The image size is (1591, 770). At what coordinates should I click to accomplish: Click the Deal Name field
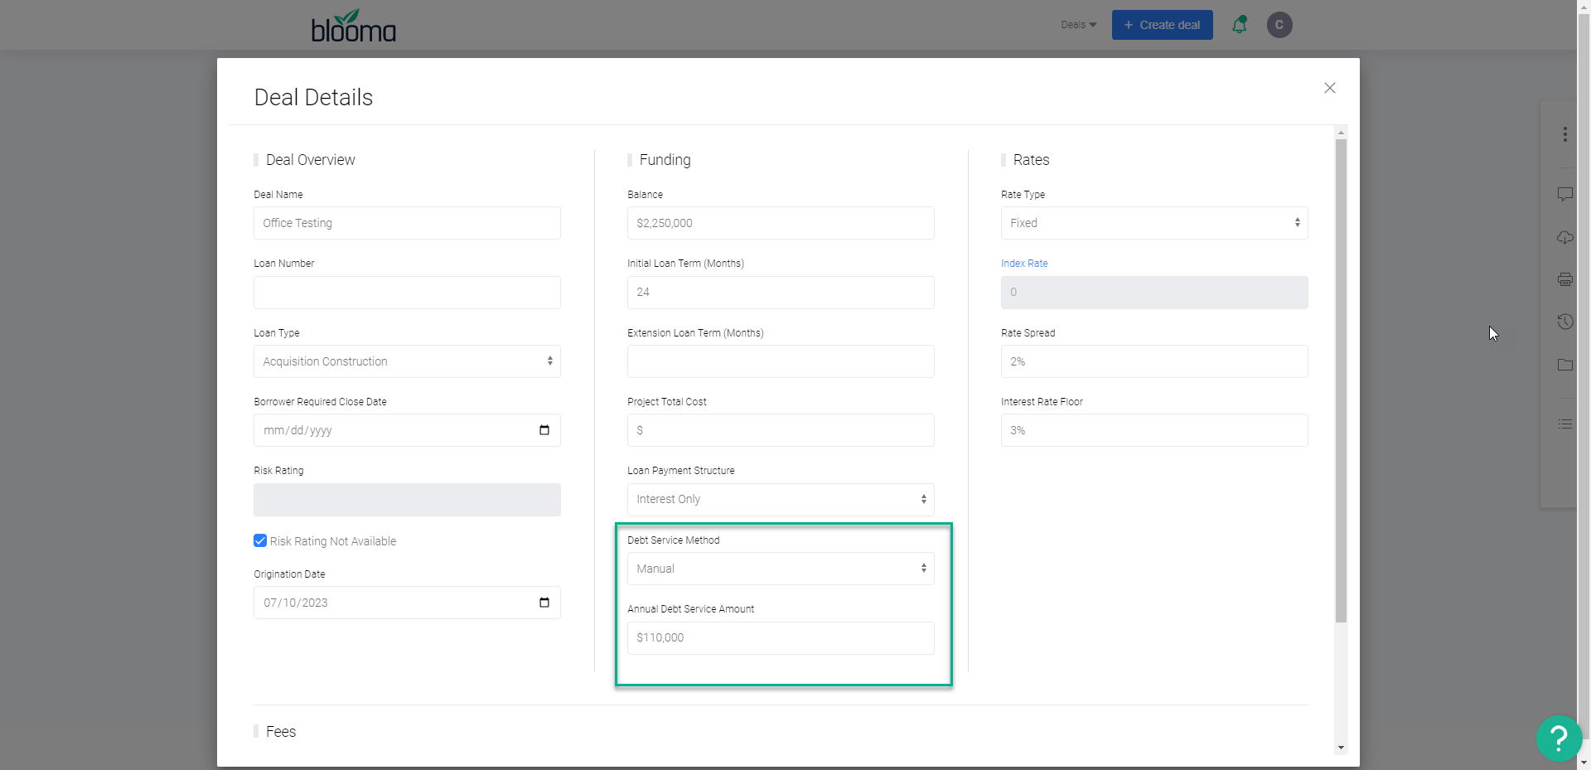(407, 223)
